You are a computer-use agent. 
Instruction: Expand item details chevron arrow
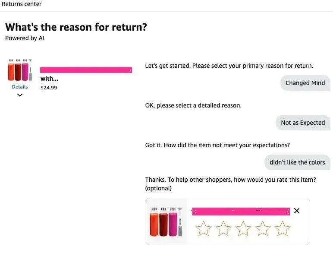coord(20,95)
